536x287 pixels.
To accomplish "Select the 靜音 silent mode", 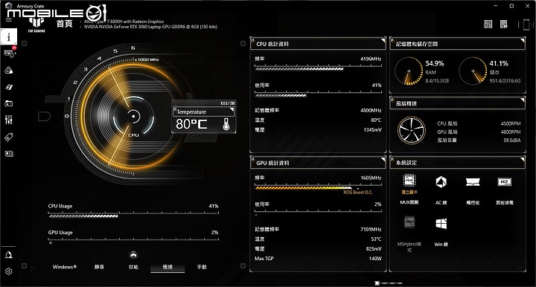I will [x=99, y=267].
